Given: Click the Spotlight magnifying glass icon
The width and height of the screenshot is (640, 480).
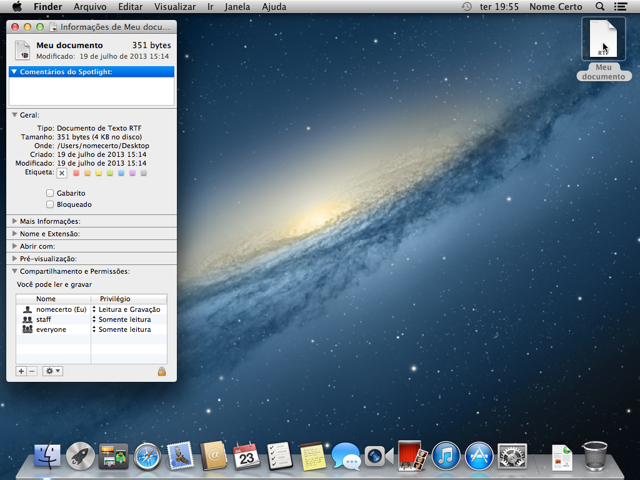Looking at the screenshot, I should coord(600,7).
